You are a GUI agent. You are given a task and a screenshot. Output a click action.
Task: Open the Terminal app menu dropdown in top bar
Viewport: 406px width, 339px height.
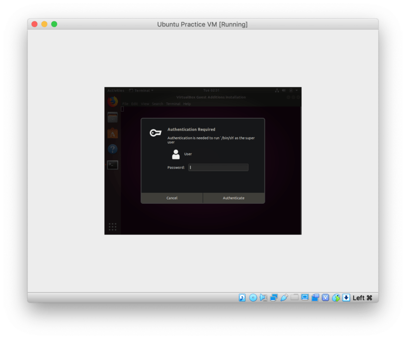[x=141, y=90]
